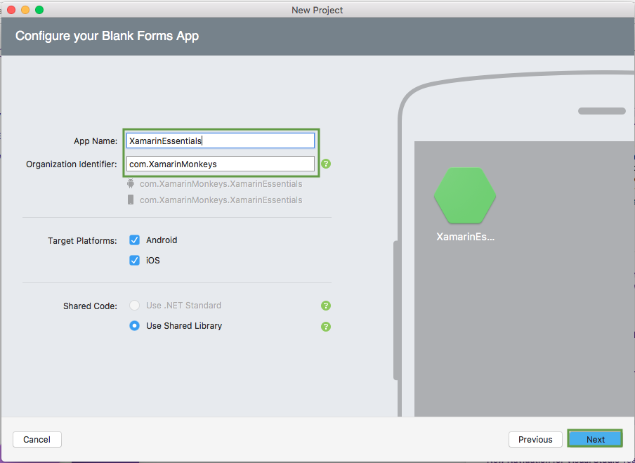Click the Organization Identifier text field
This screenshot has height=463, width=635.
pyautogui.click(x=220, y=163)
